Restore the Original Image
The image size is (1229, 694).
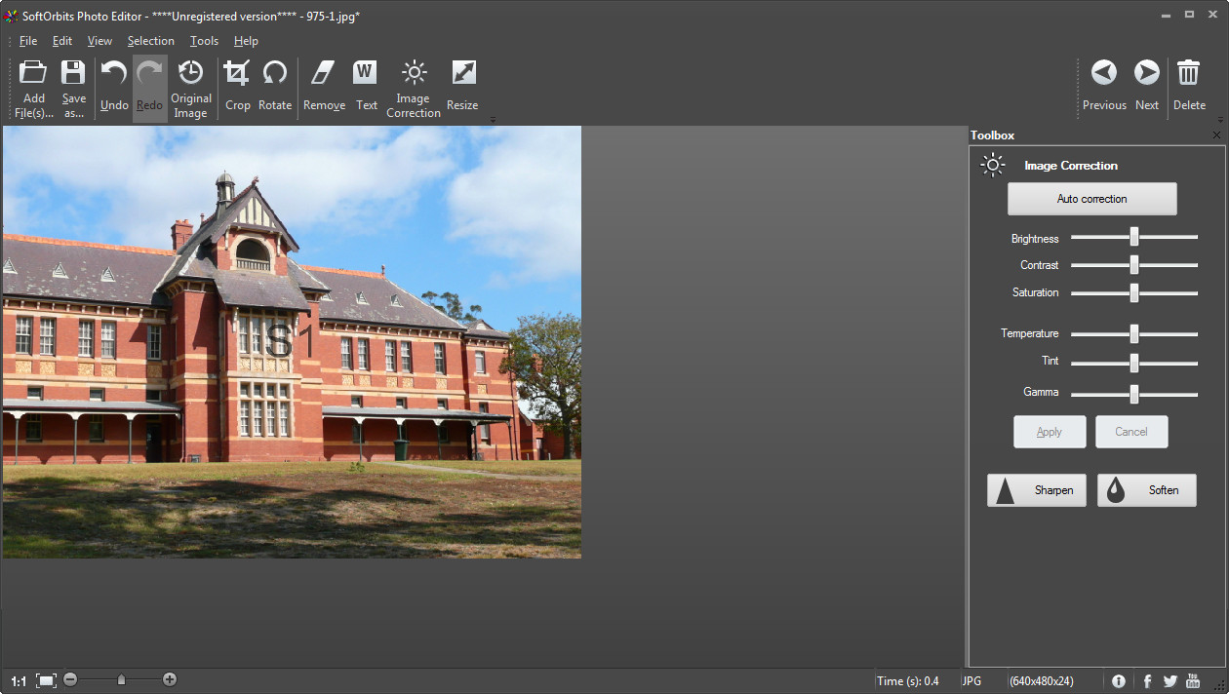[190, 86]
